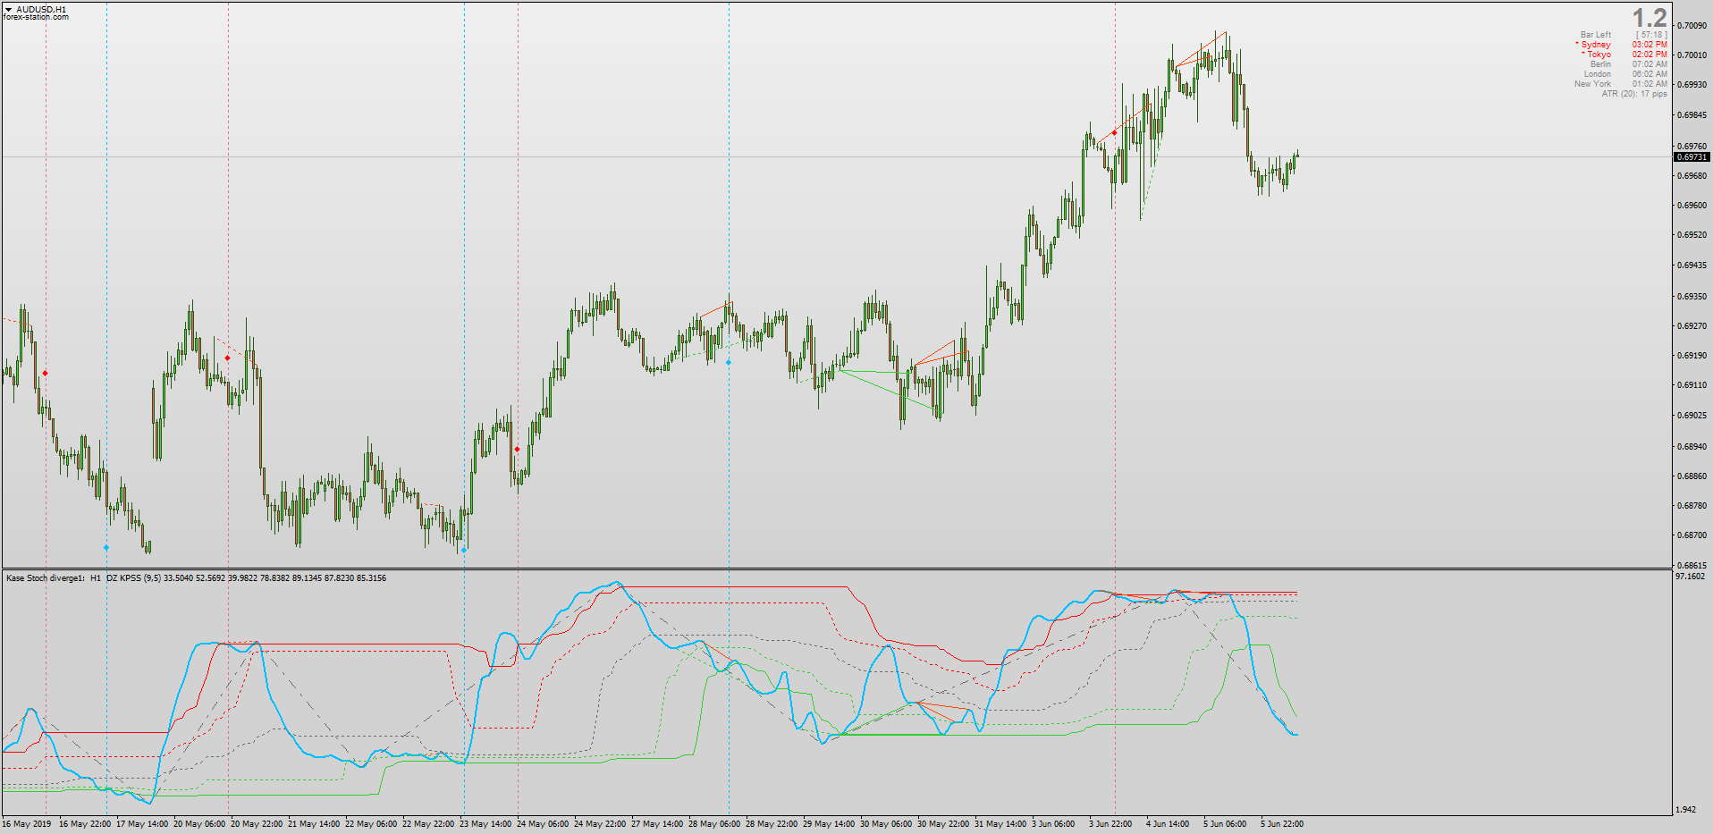Select the red diamond near 16 May 22:00
This screenshot has height=834, width=1713.
click(45, 373)
